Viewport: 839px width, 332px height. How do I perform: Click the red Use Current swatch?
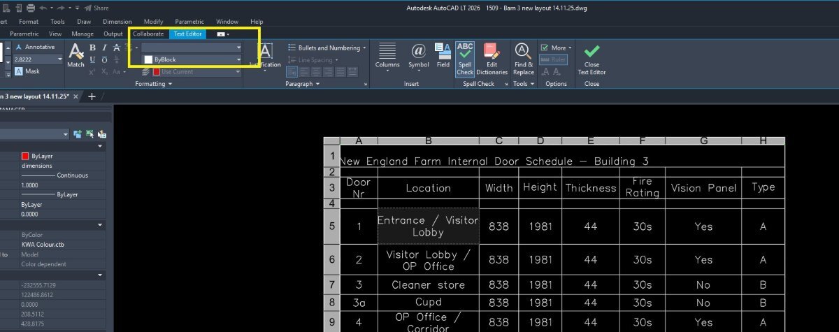coord(156,72)
